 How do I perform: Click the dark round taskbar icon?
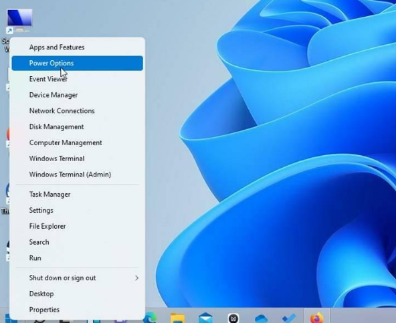coord(233,318)
